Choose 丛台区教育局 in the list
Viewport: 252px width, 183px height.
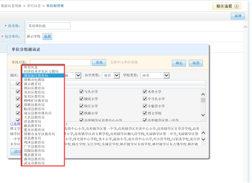[34, 92]
